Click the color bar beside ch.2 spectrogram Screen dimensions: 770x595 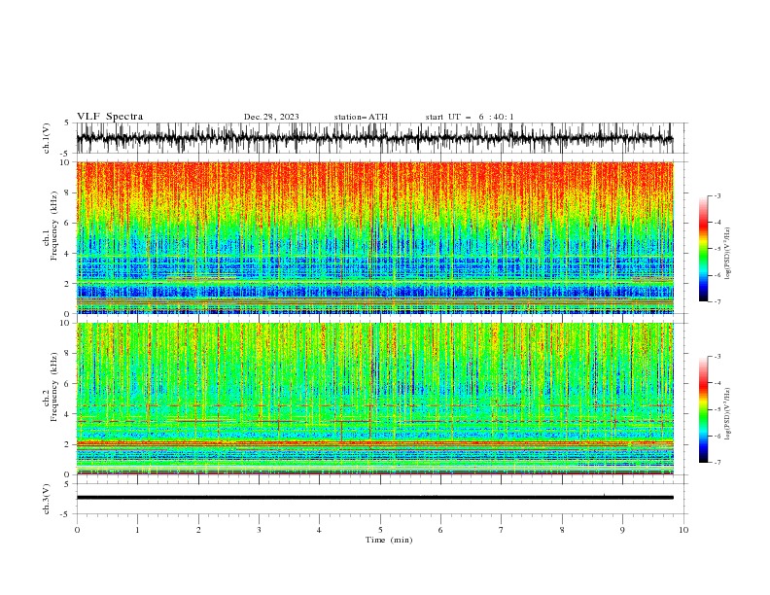[703, 409]
